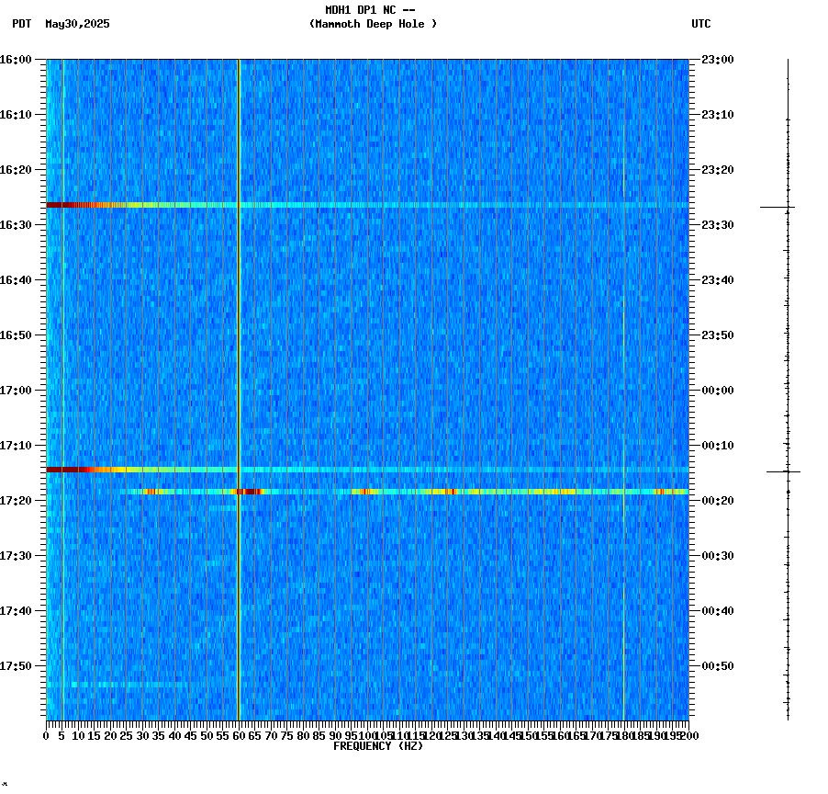Click the red event streak near 16:27

(69, 205)
